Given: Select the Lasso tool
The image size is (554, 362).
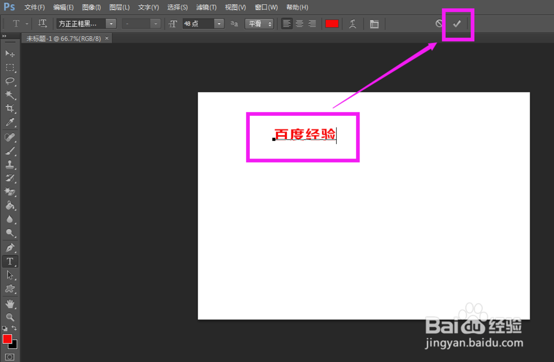Looking at the screenshot, I should click(8, 81).
